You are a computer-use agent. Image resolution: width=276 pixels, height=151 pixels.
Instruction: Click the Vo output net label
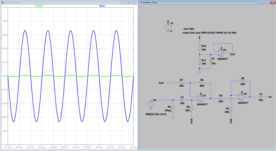click(x=270, y=97)
